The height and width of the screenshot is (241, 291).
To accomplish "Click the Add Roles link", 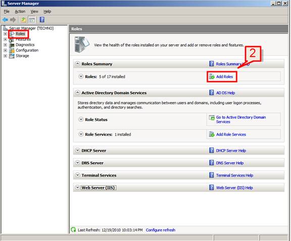I will [224, 76].
